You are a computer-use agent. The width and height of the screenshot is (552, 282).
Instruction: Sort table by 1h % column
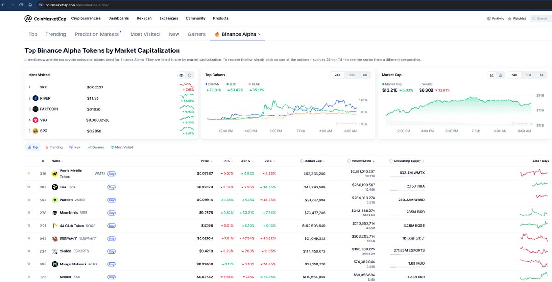coord(229,161)
